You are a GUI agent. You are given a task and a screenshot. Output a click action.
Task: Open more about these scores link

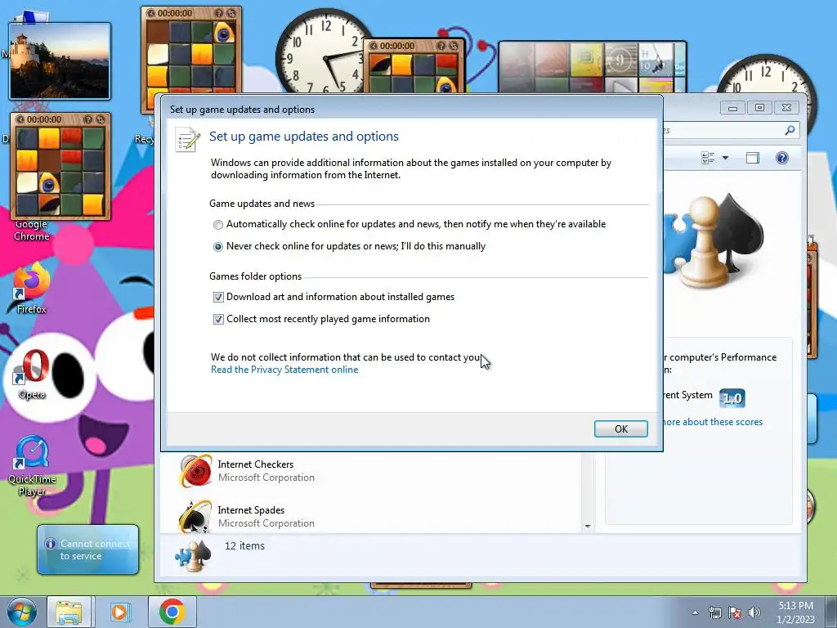pyautogui.click(x=713, y=422)
